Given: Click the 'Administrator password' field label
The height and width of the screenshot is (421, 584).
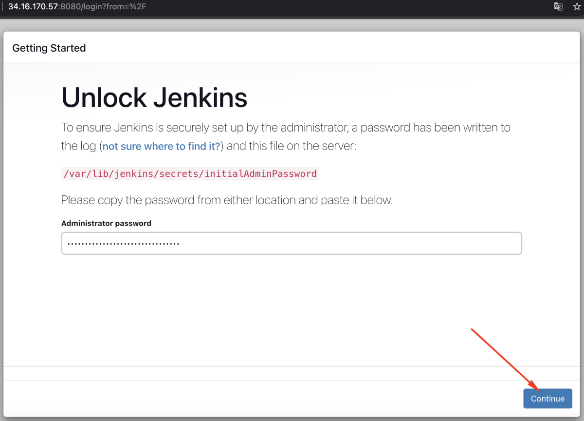Looking at the screenshot, I should [106, 223].
